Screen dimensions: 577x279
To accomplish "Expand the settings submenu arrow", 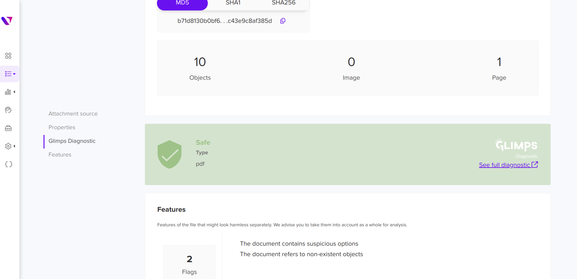I will point(14,146).
